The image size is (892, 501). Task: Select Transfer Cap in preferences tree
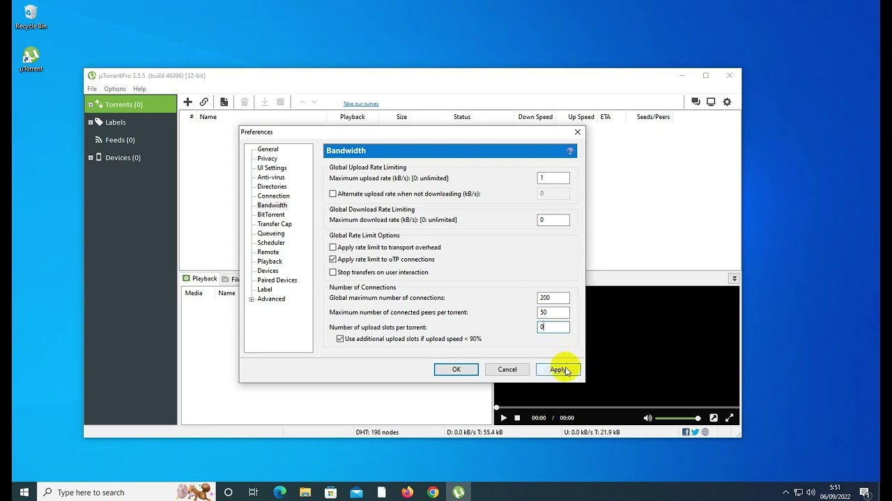[275, 224]
